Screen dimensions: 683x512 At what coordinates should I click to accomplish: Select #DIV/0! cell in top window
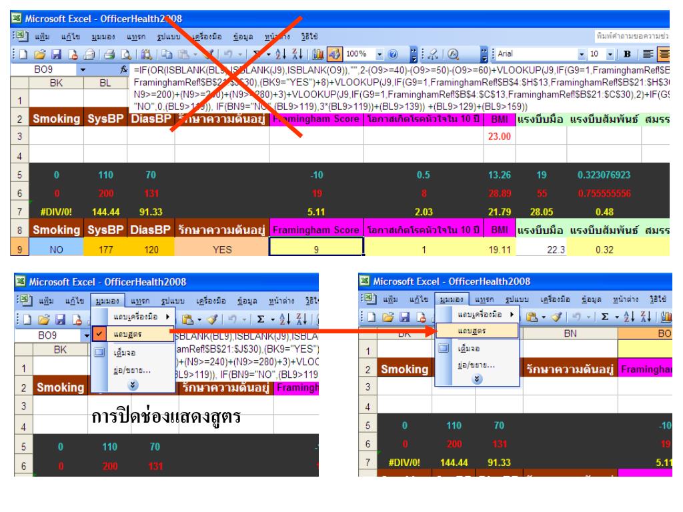[56, 212]
